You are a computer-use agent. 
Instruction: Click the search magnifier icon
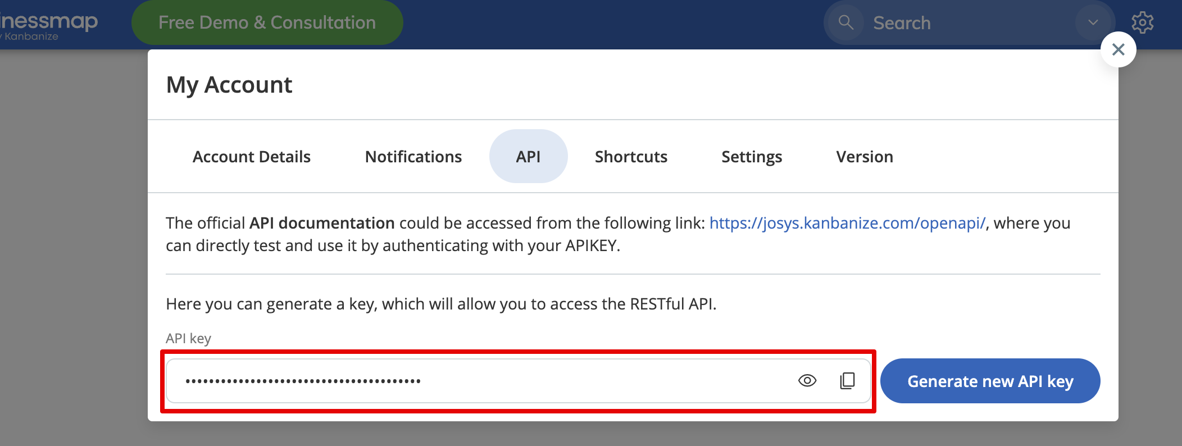pyautogui.click(x=845, y=22)
